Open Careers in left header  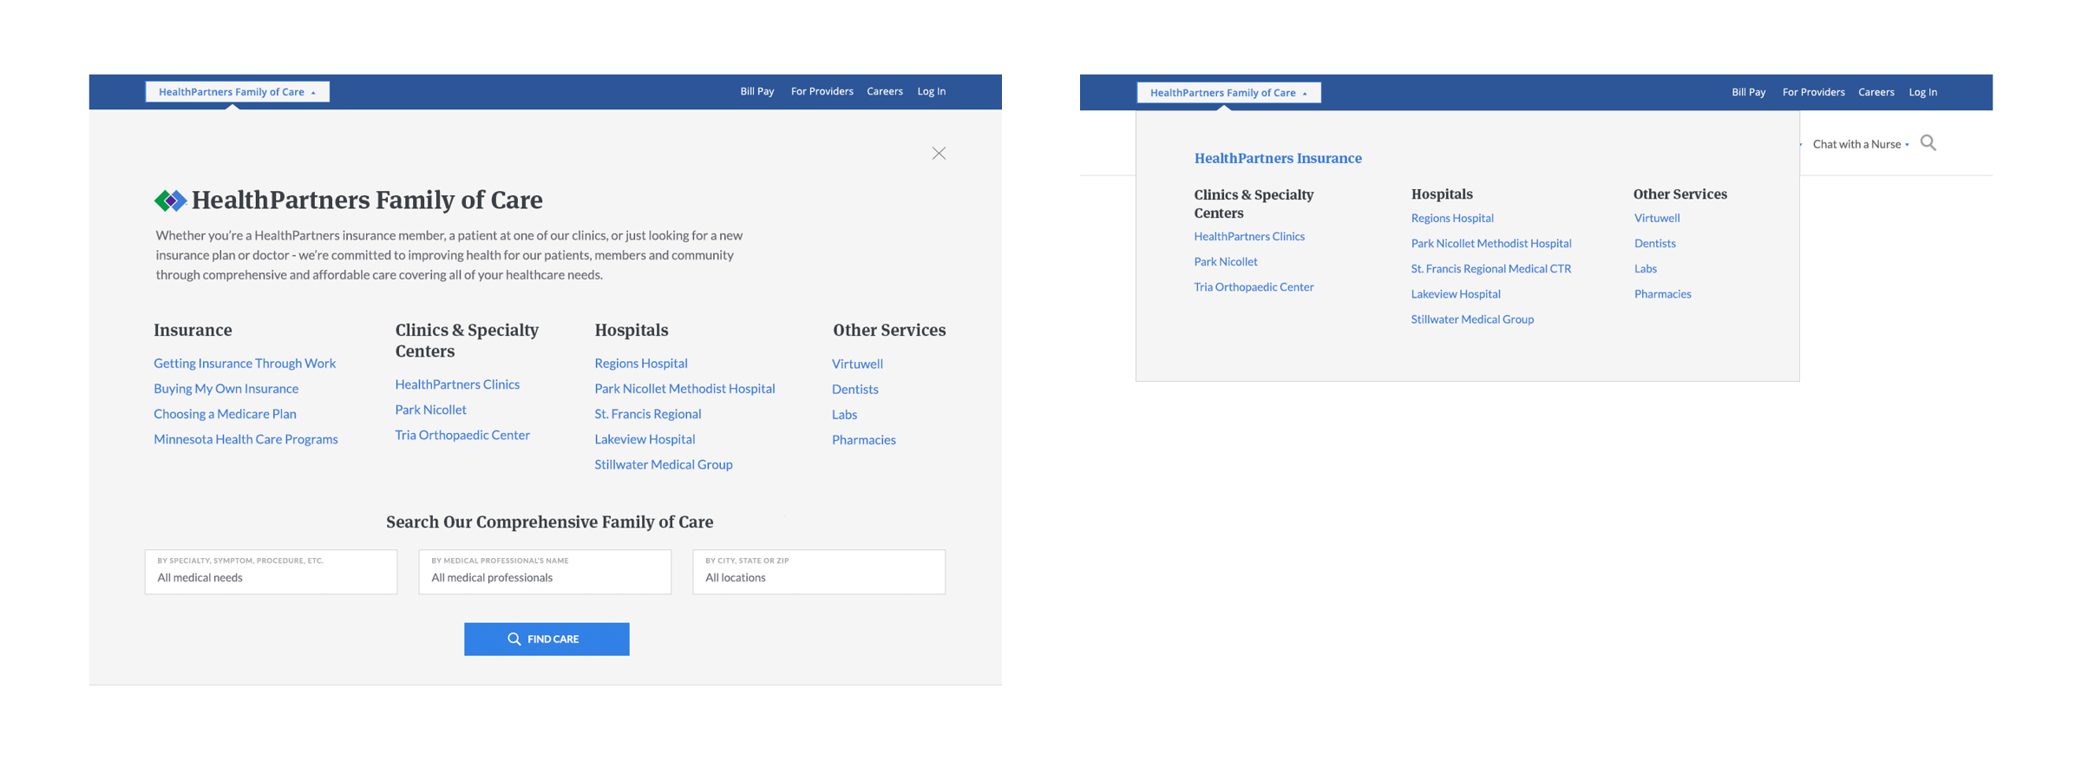(x=884, y=91)
